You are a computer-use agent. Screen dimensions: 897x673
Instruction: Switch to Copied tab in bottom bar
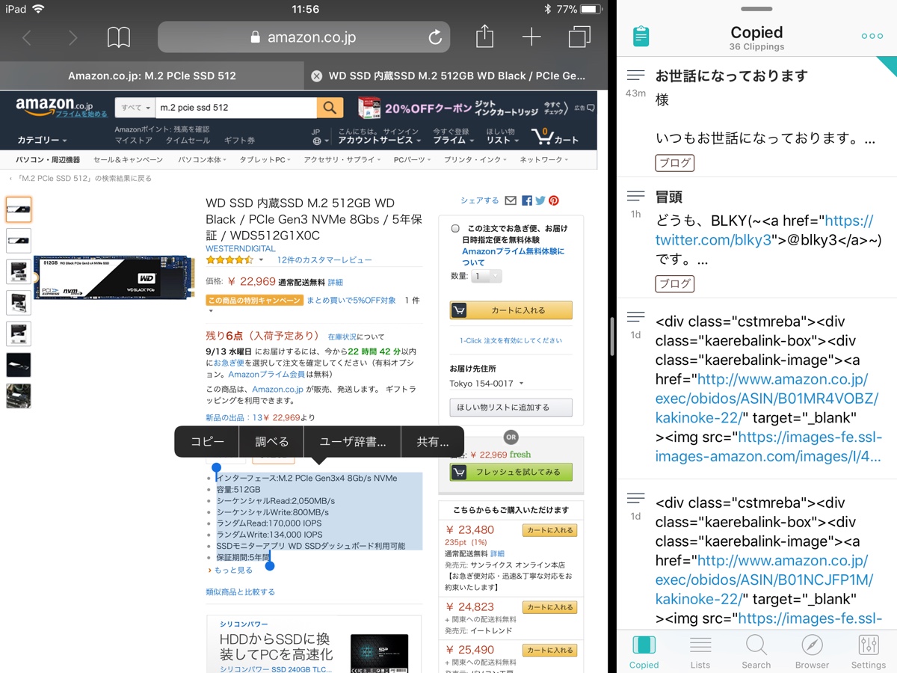coord(644,651)
